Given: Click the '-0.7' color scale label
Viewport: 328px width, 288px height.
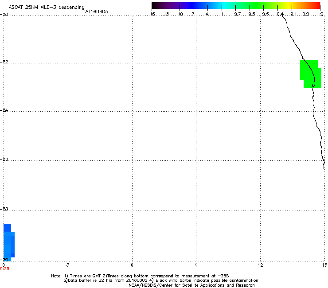Looking at the screenshot, I should click(236, 14).
